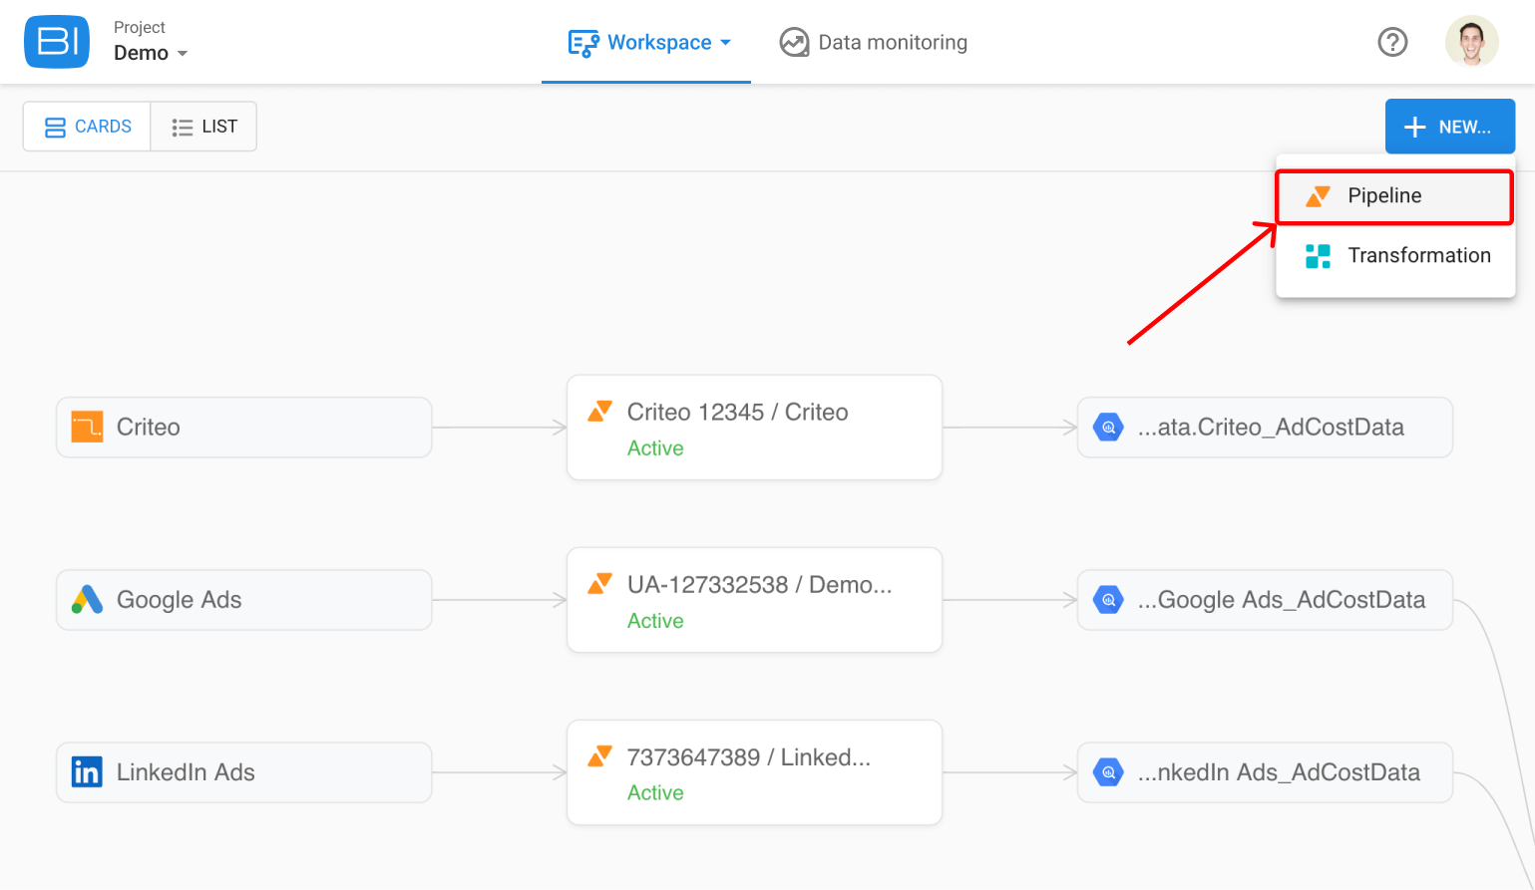
Task: Choose Pipeline from the New menu
Action: 1394,196
